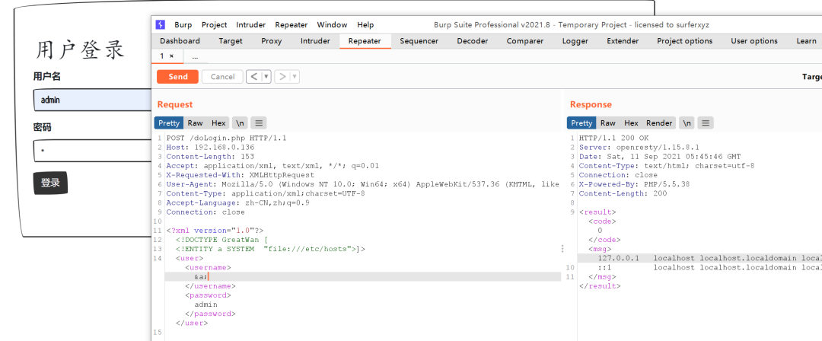Switch to the Proxy tab

tap(272, 41)
